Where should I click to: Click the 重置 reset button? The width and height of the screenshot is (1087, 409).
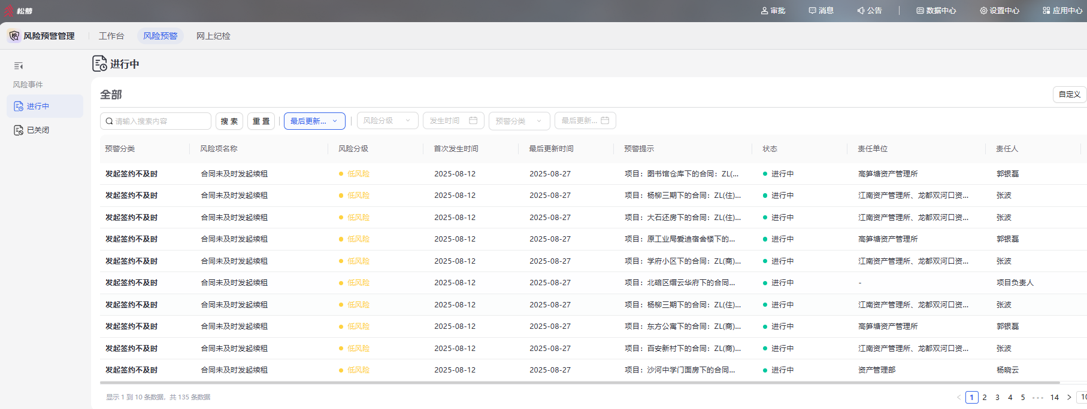(x=261, y=121)
